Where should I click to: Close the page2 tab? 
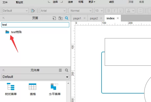coord(101,18)
